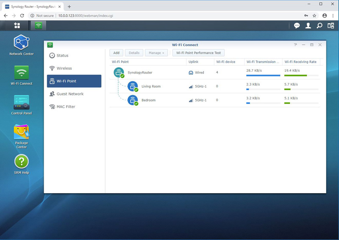Open the SRM Help icon
The height and width of the screenshot is (240, 339).
[x=21, y=162]
